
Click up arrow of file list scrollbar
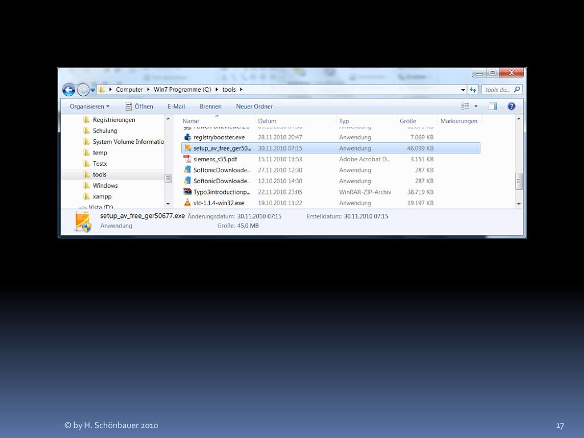coord(519,119)
